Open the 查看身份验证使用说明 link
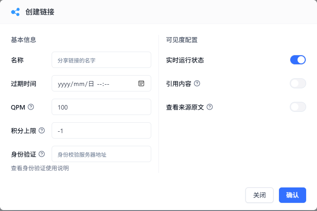Image resolution: width=317 pixels, height=211 pixels. [x=40, y=168]
